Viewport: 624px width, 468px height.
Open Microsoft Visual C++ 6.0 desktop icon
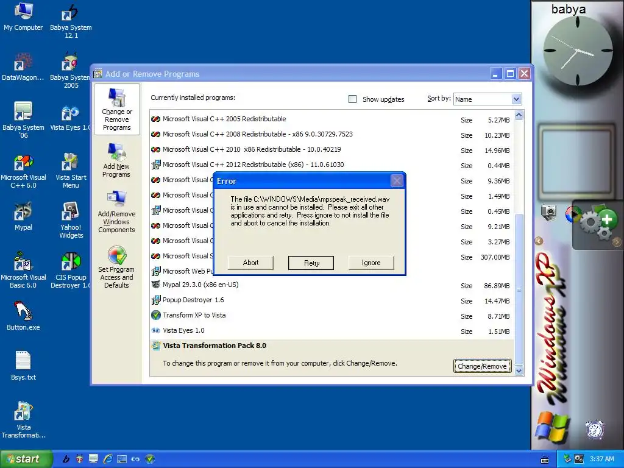(x=23, y=171)
